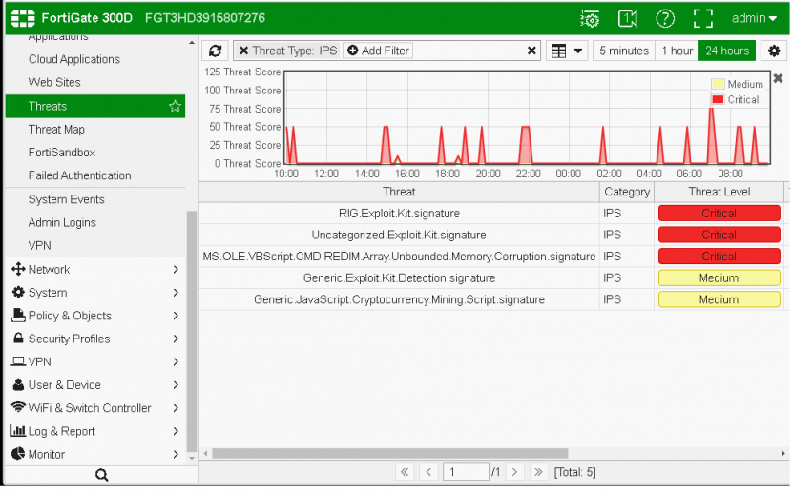Close the threat score chart

pos(778,78)
